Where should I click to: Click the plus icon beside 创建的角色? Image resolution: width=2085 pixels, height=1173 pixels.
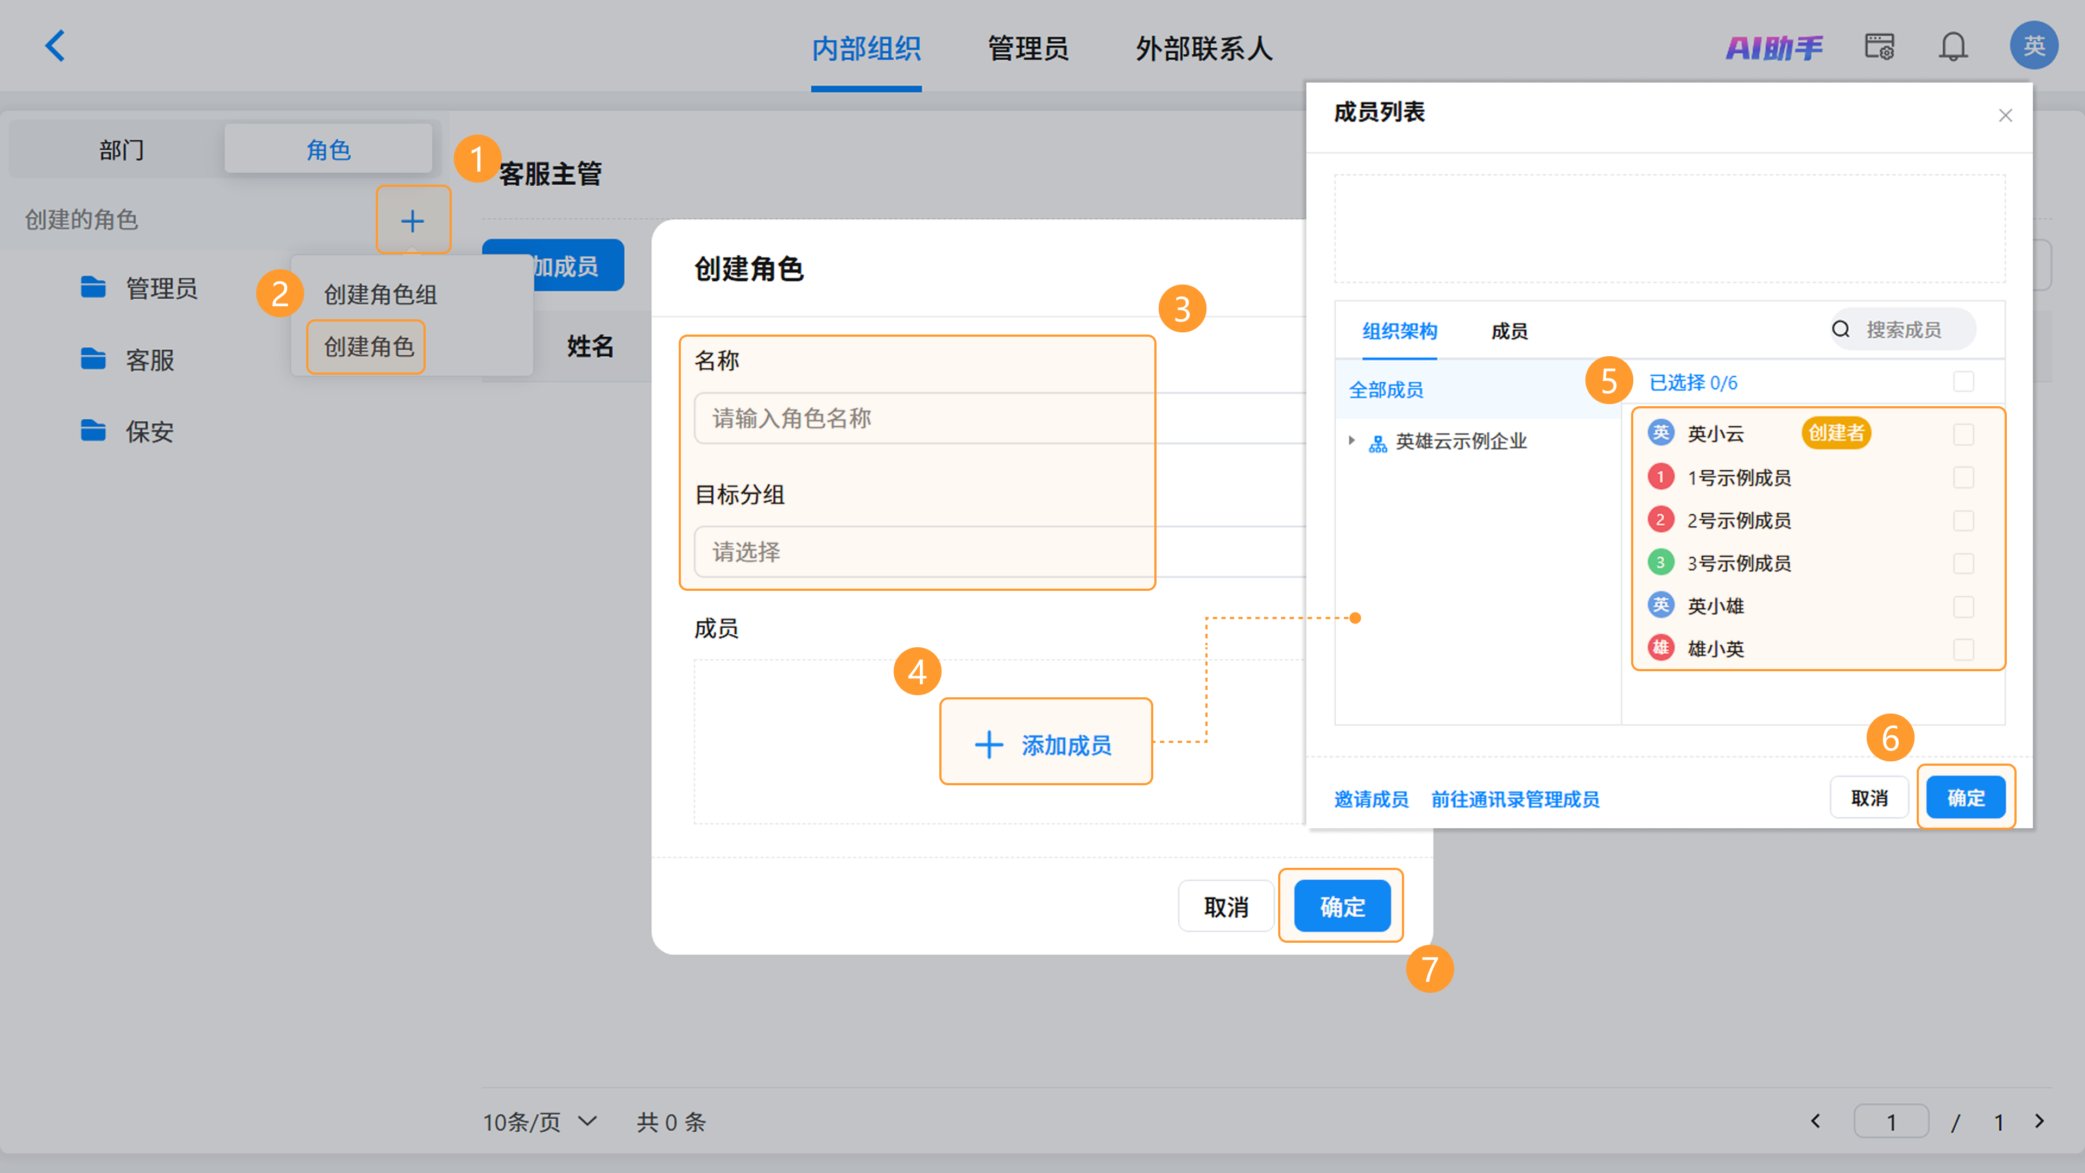(x=413, y=220)
